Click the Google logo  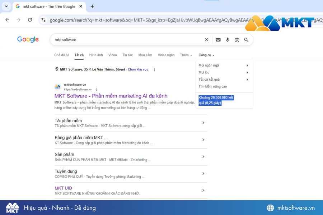tap(28, 39)
